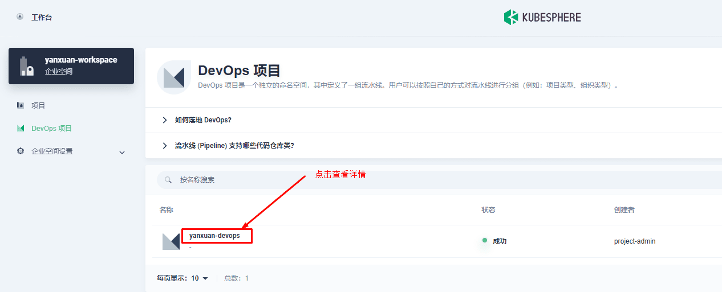Select DevOps 项目 in sidebar
This screenshot has width=722, height=292.
[x=52, y=129]
